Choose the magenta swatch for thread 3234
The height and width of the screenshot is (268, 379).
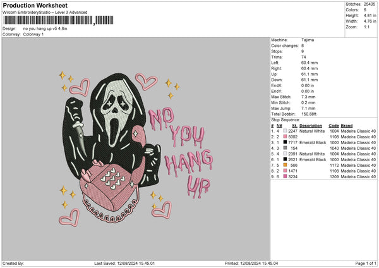tap(286, 176)
